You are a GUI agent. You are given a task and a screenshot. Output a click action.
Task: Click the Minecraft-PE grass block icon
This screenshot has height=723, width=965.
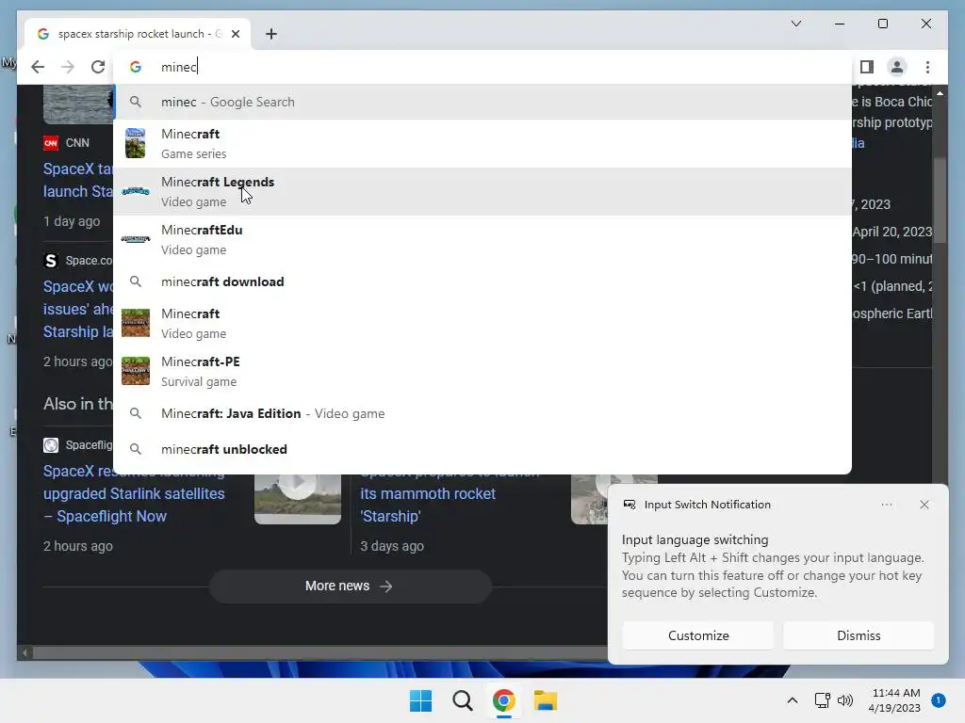[136, 371]
